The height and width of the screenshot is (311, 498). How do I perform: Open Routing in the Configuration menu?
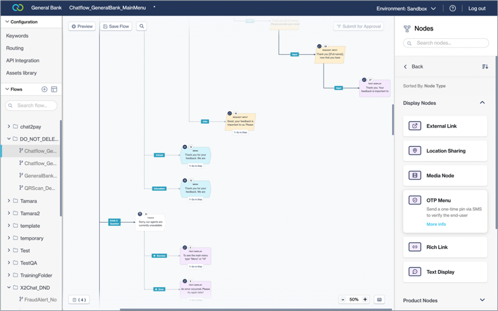[x=15, y=48]
